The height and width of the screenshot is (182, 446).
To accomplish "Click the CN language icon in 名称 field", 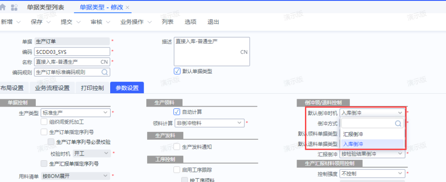I will [x=105, y=62].
